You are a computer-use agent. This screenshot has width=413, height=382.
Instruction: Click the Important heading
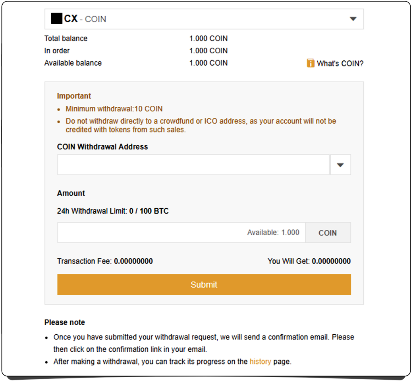(x=74, y=96)
